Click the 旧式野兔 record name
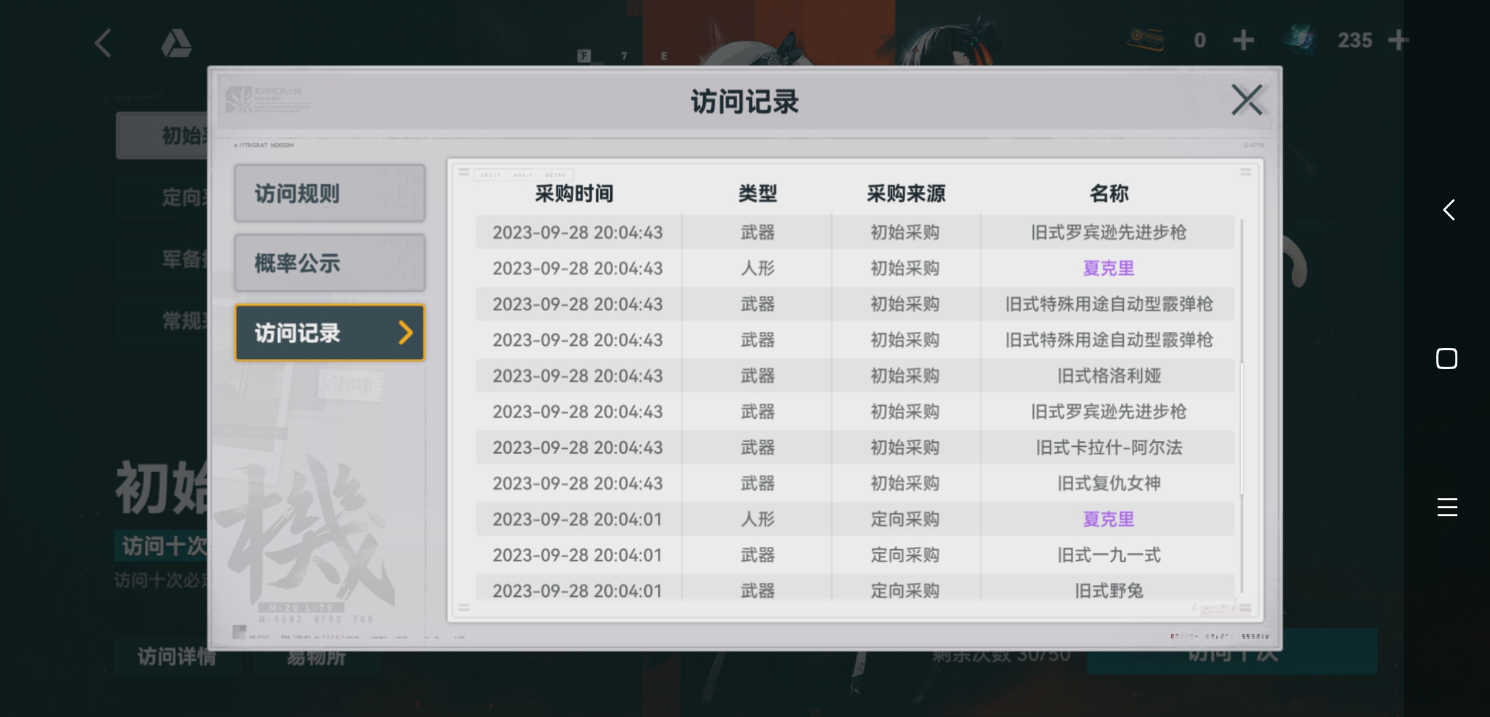The image size is (1490, 717). point(1109,591)
